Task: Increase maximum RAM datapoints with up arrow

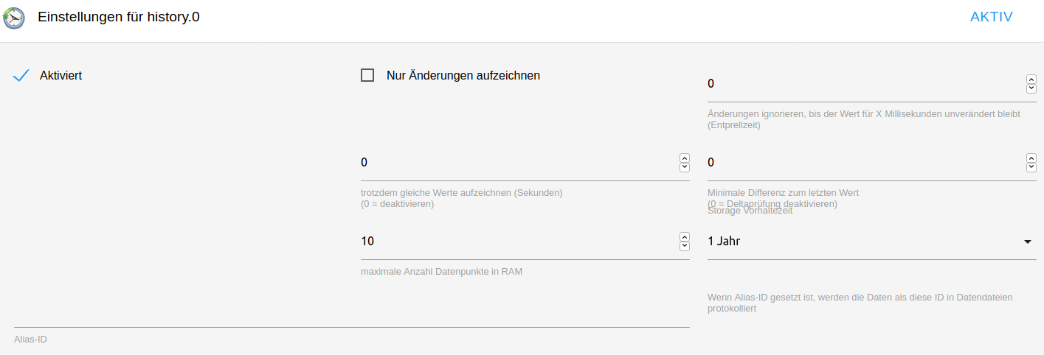Action: [684, 236]
